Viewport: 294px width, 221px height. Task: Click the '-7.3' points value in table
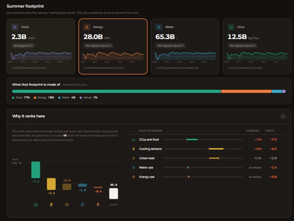click(273, 139)
